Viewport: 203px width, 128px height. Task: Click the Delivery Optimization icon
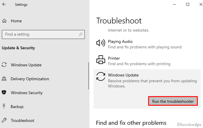[x=4, y=79]
